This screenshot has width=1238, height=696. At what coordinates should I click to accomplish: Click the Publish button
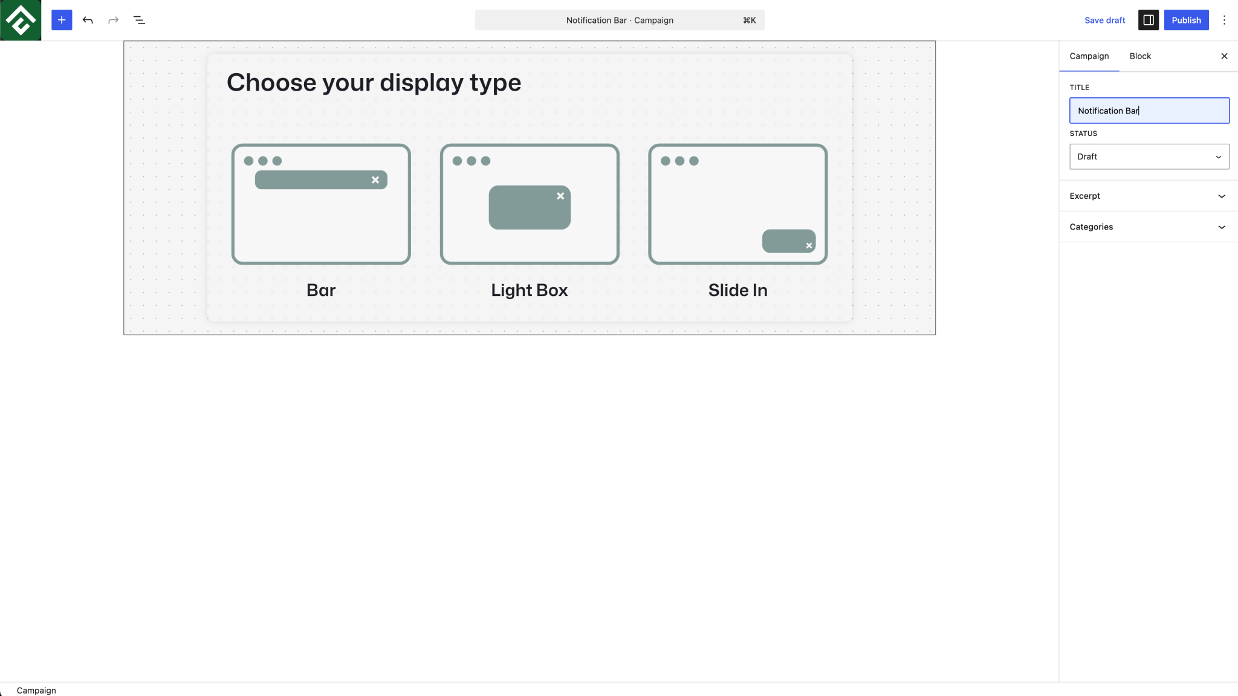click(x=1186, y=20)
